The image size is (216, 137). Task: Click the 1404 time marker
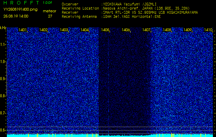(x=84, y=30)
